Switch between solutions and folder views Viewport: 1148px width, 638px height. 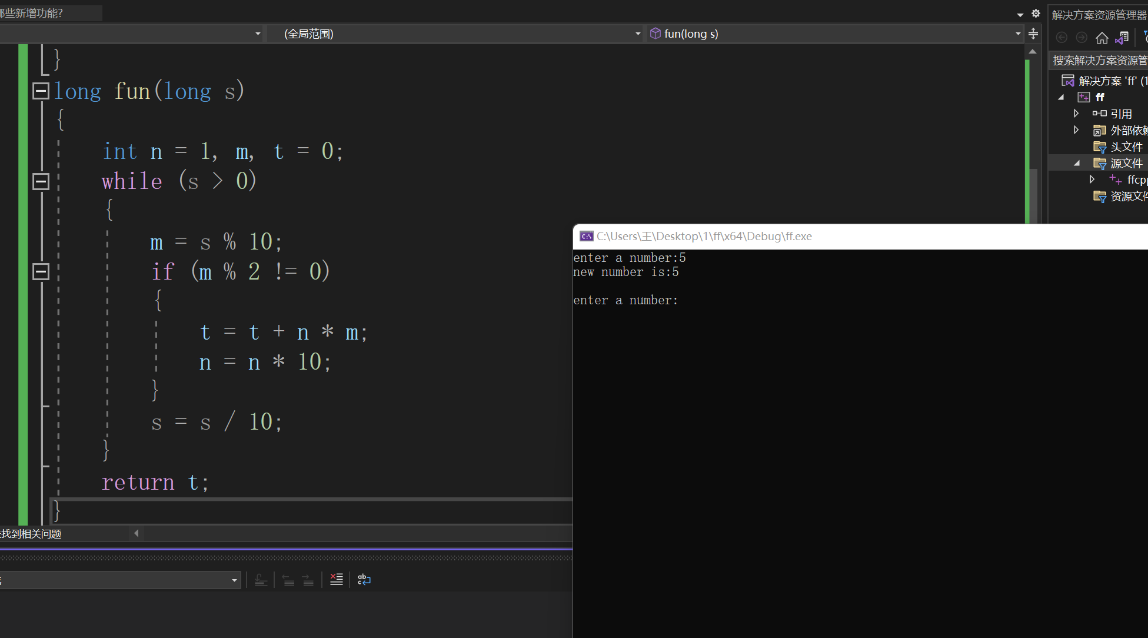(1122, 38)
